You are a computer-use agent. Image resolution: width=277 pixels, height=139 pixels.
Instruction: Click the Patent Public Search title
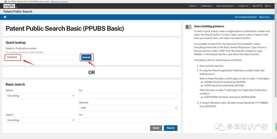pyautogui.click(x=18, y=12)
